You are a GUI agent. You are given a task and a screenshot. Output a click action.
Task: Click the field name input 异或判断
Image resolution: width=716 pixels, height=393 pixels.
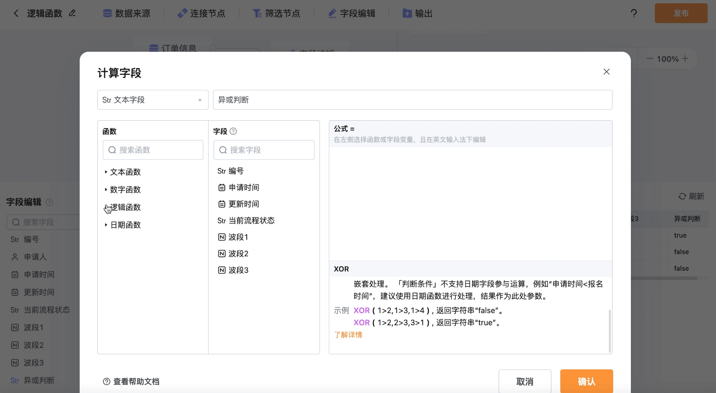[x=413, y=100]
